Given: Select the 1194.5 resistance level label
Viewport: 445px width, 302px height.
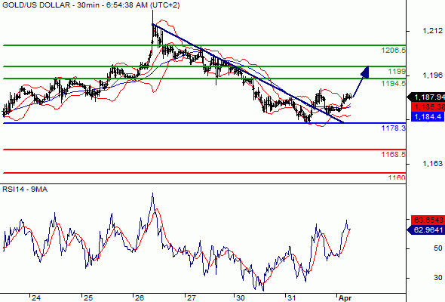Looking at the screenshot, I should pos(394,83).
